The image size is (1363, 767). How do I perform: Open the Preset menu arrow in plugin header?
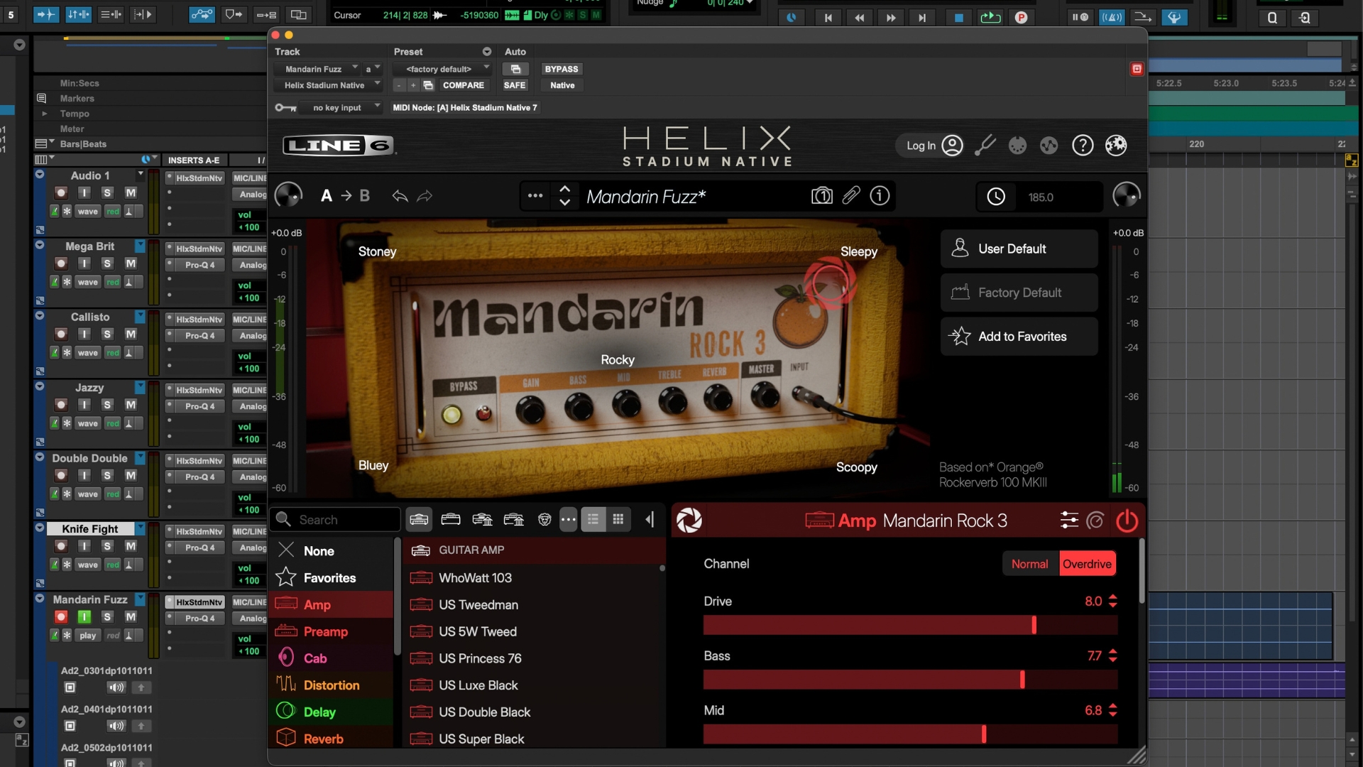pos(487,52)
